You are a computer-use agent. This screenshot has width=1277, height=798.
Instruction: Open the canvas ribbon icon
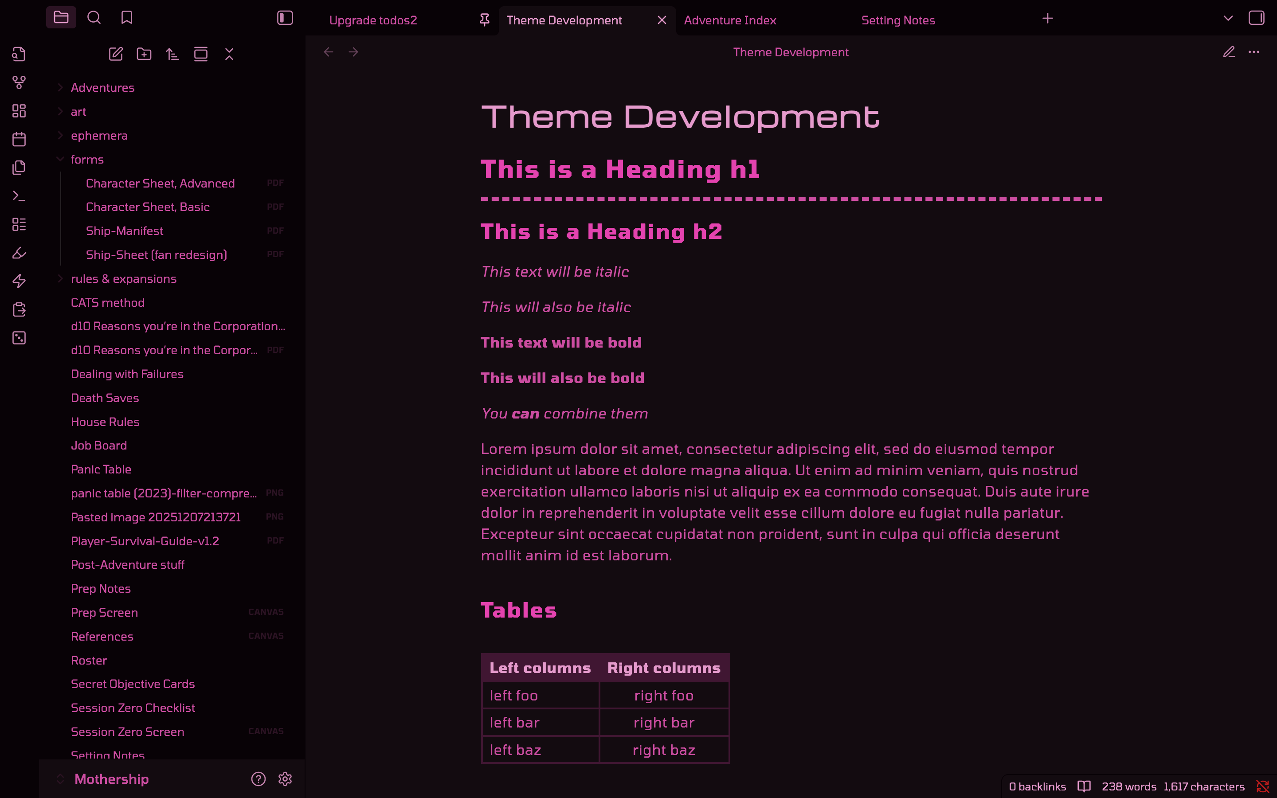pos(19,111)
